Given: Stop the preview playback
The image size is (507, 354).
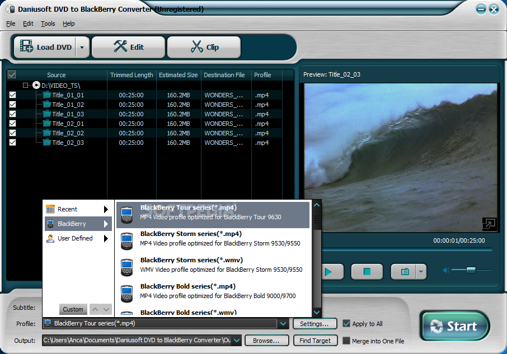Looking at the screenshot, I should tap(367, 272).
